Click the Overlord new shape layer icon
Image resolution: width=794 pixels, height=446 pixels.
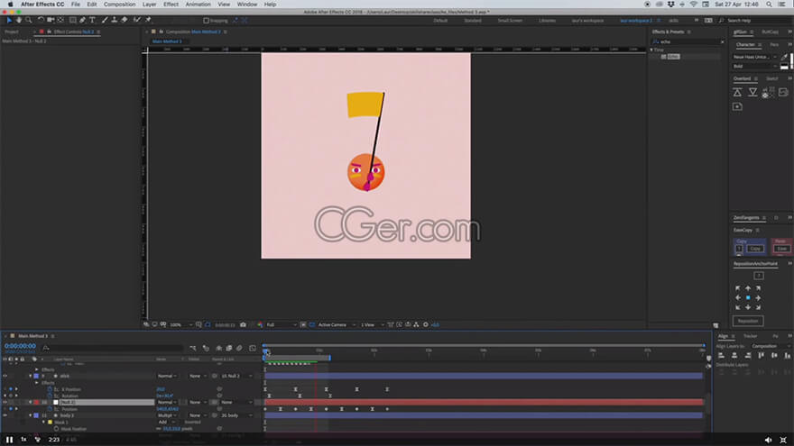pyautogui.click(x=737, y=106)
